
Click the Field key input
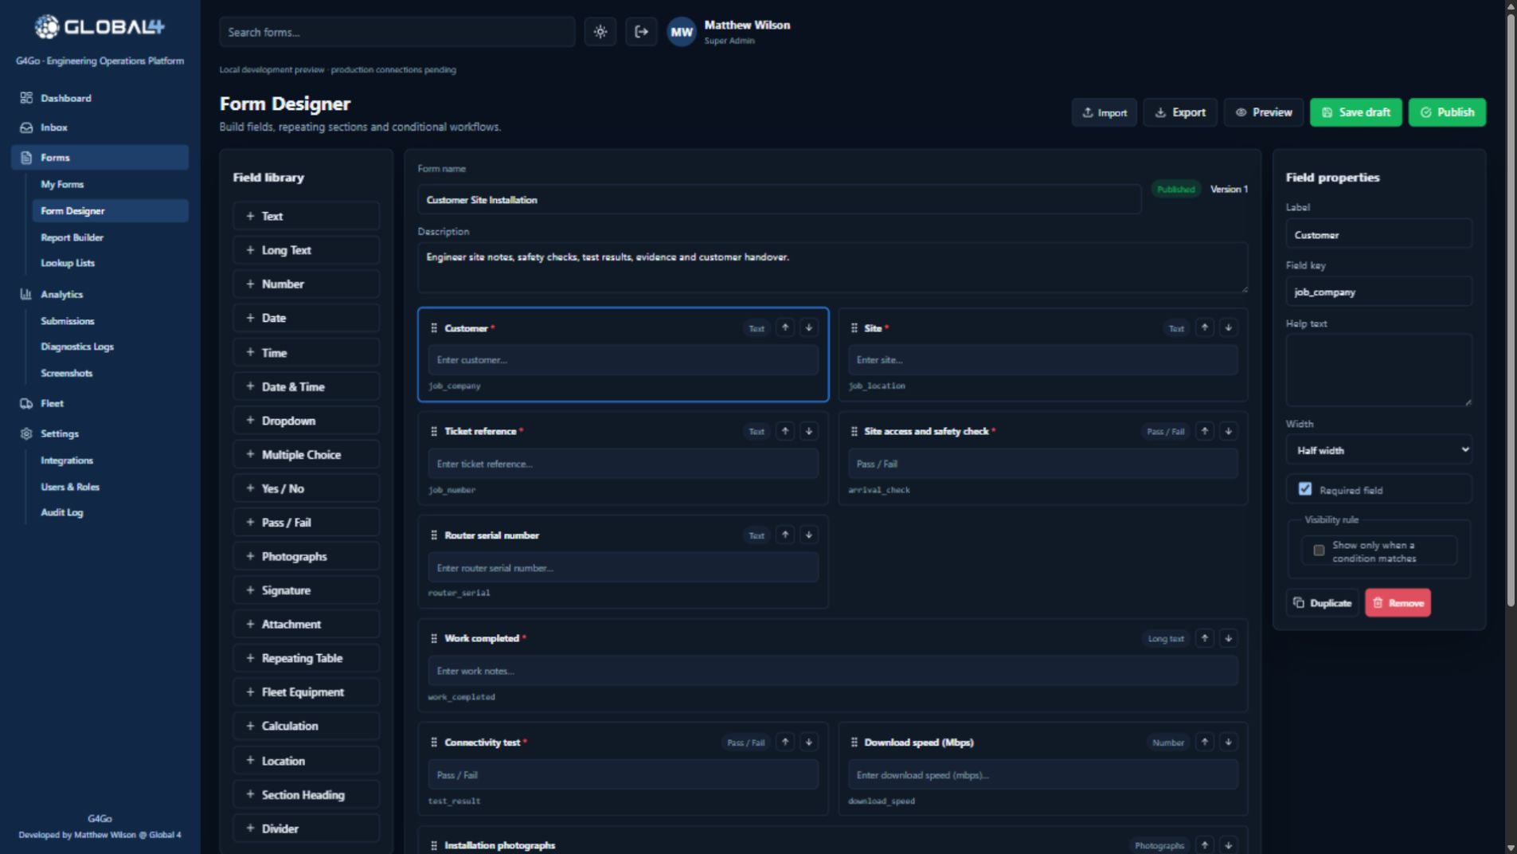pos(1379,292)
